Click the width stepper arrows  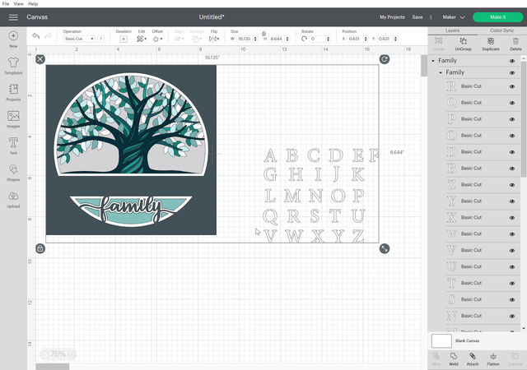pos(255,39)
